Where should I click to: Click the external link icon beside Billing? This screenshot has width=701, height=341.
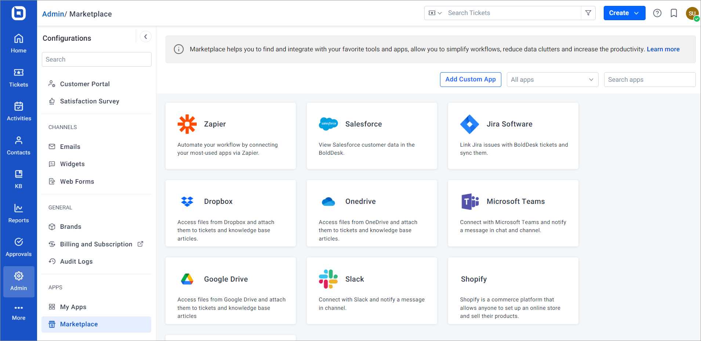point(140,244)
